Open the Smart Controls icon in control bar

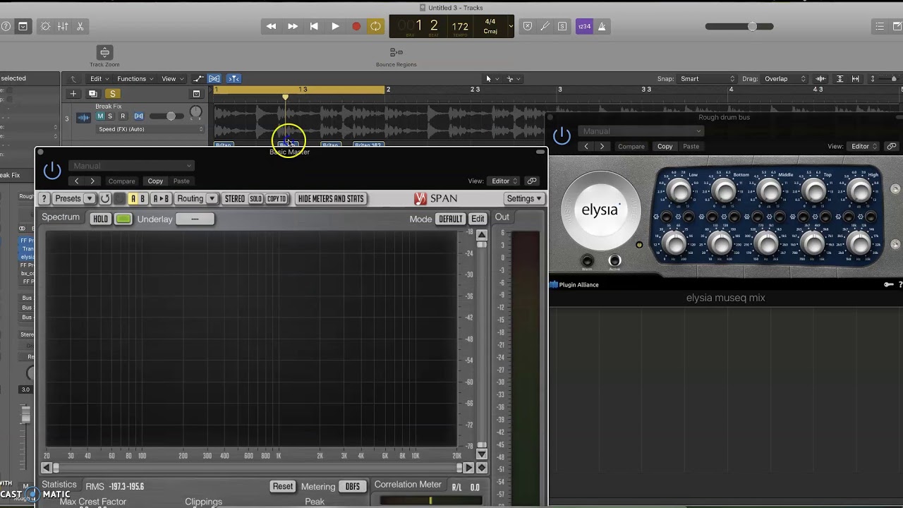pos(46,26)
